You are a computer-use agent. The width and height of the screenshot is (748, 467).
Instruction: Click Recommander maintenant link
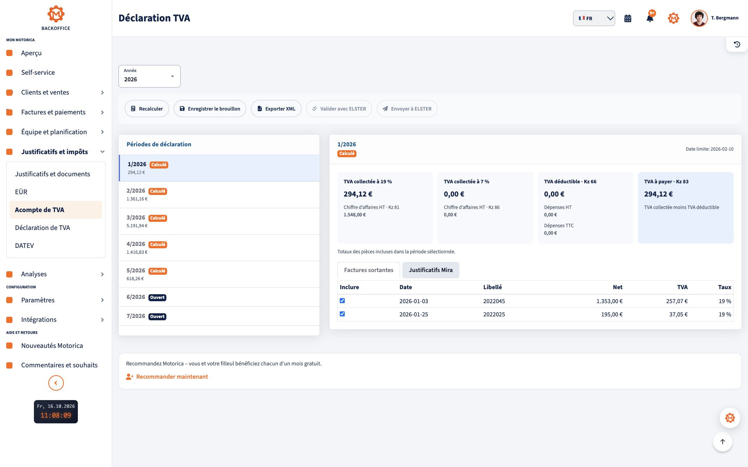coord(172,377)
